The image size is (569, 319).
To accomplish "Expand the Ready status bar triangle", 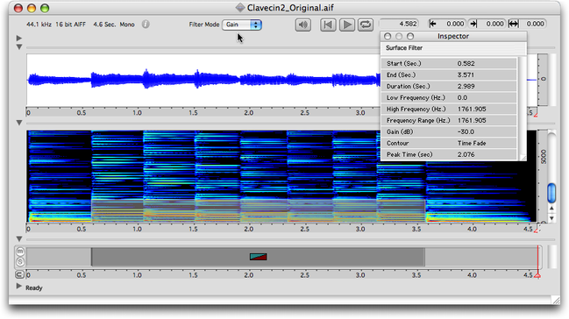I will click(19, 287).
